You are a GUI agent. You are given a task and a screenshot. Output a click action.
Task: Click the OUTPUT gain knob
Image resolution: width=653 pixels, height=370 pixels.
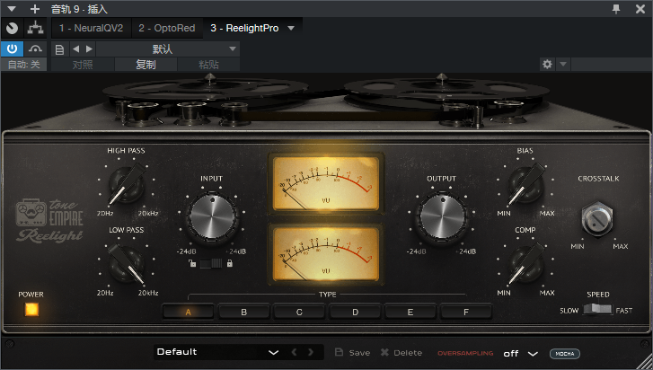442,216
